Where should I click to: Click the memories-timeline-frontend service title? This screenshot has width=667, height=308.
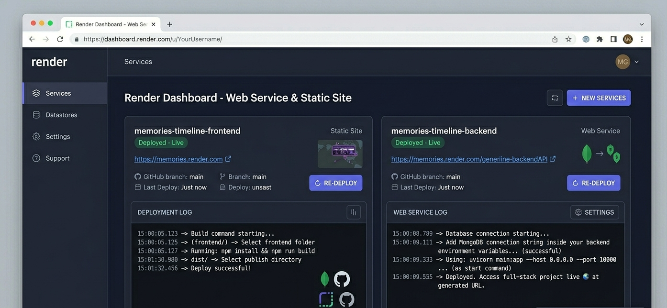(x=188, y=131)
